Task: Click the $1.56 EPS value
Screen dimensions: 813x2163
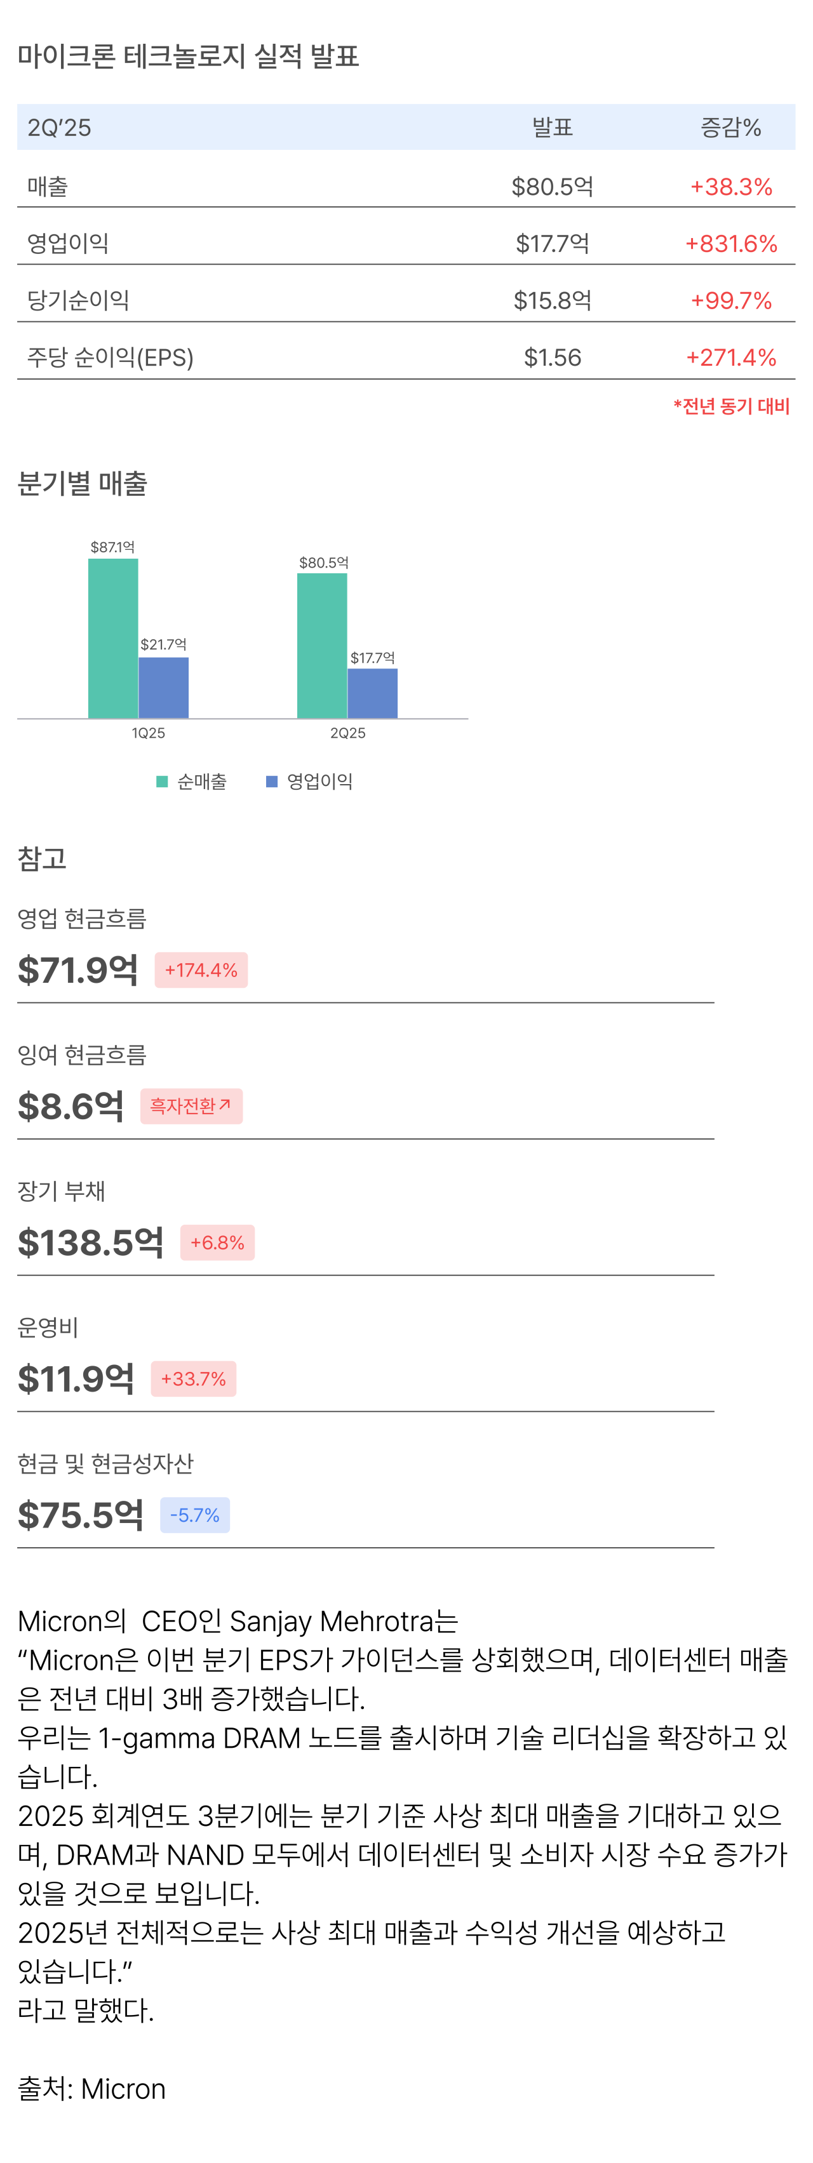Action: pos(553,357)
